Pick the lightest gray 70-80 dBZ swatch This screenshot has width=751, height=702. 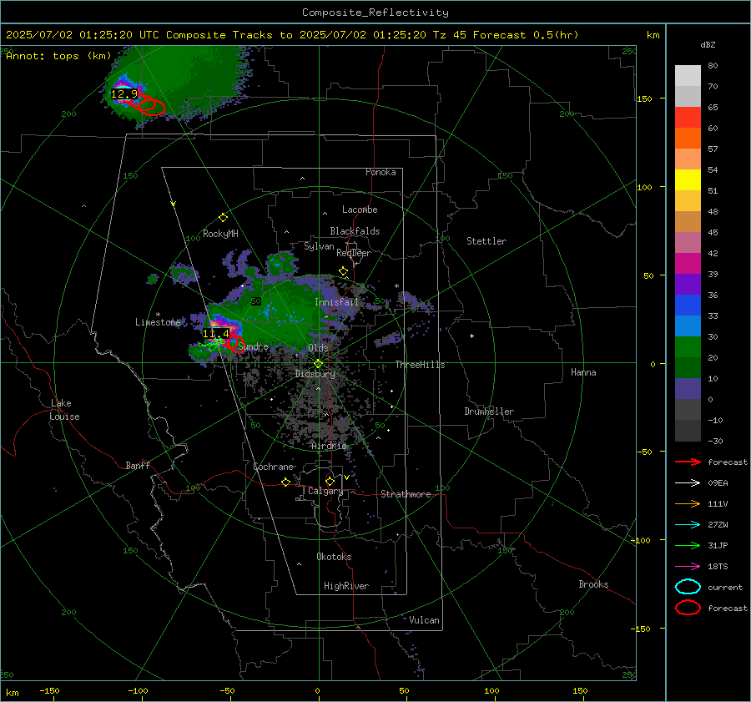pyautogui.click(x=688, y=76)
